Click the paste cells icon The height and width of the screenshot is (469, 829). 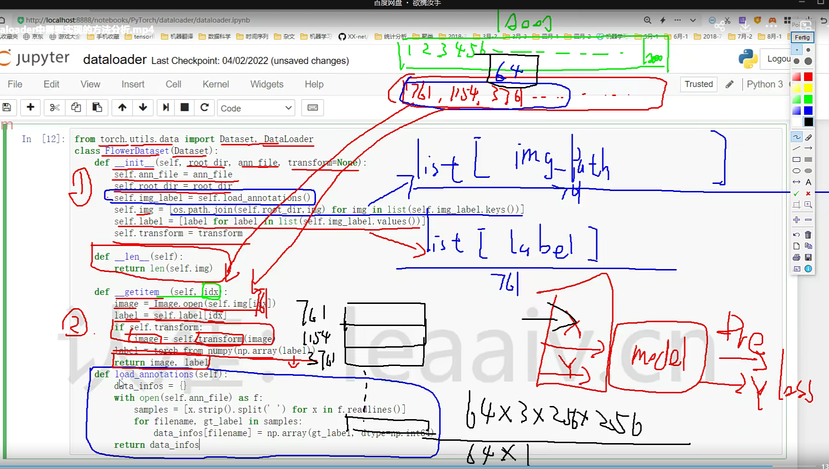pos(97,108)
